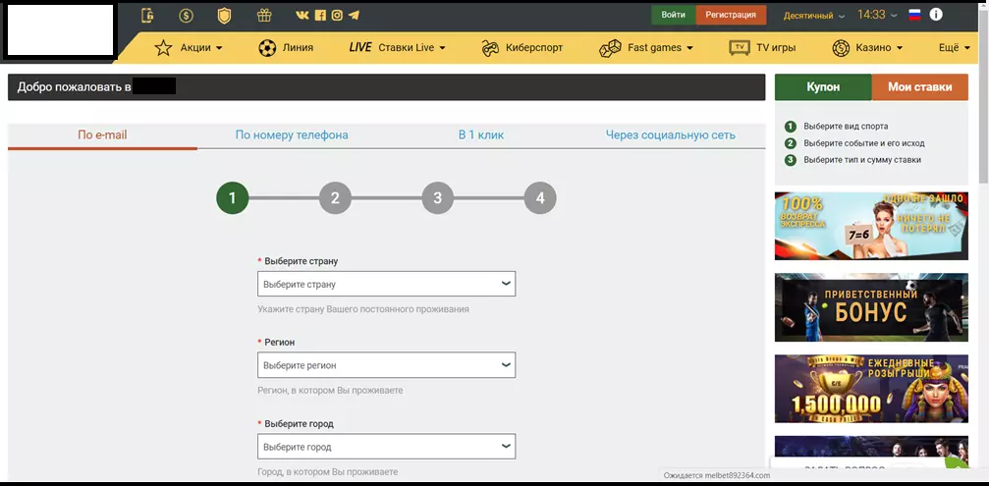Open the gift box bonus icon

pyautogui.click(x=264, y=15)
